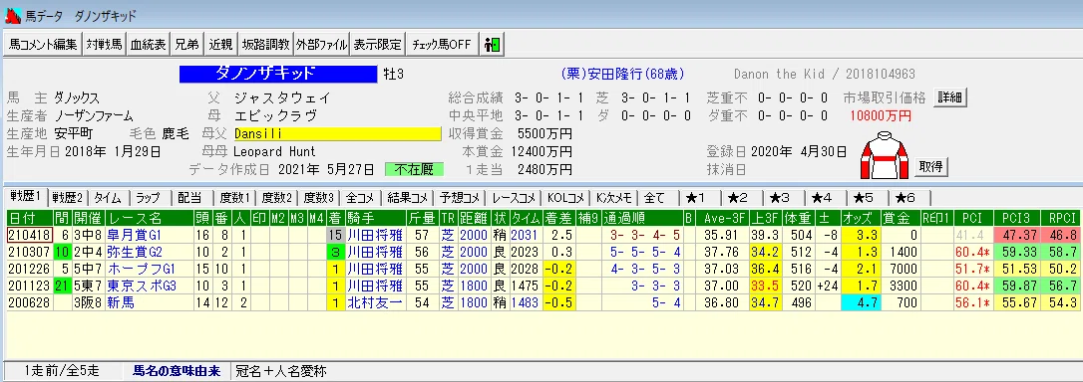Switch to the 度数3 tab
This screenshot has width=1083, height=382.
tap(318, 198)
